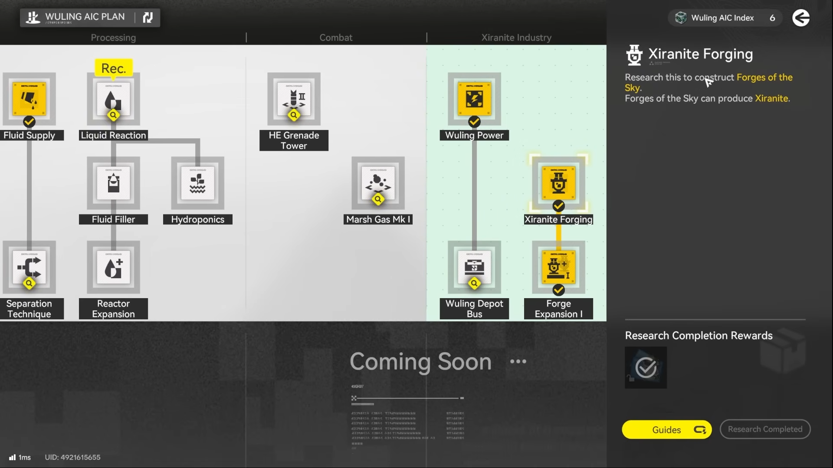The width and height of the screenshot is (833, 468).
Task: Select the HE Grenade Tower node
Action: (294, 99)
